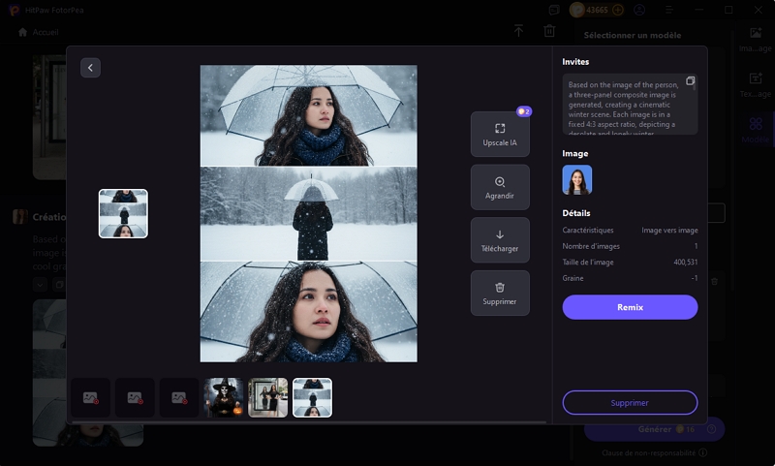
Task: Click the Supprimer trash icon button
Action: coord(500,294)
